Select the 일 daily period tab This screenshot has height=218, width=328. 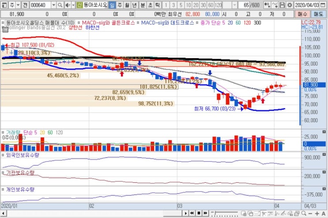click(112, 5)
